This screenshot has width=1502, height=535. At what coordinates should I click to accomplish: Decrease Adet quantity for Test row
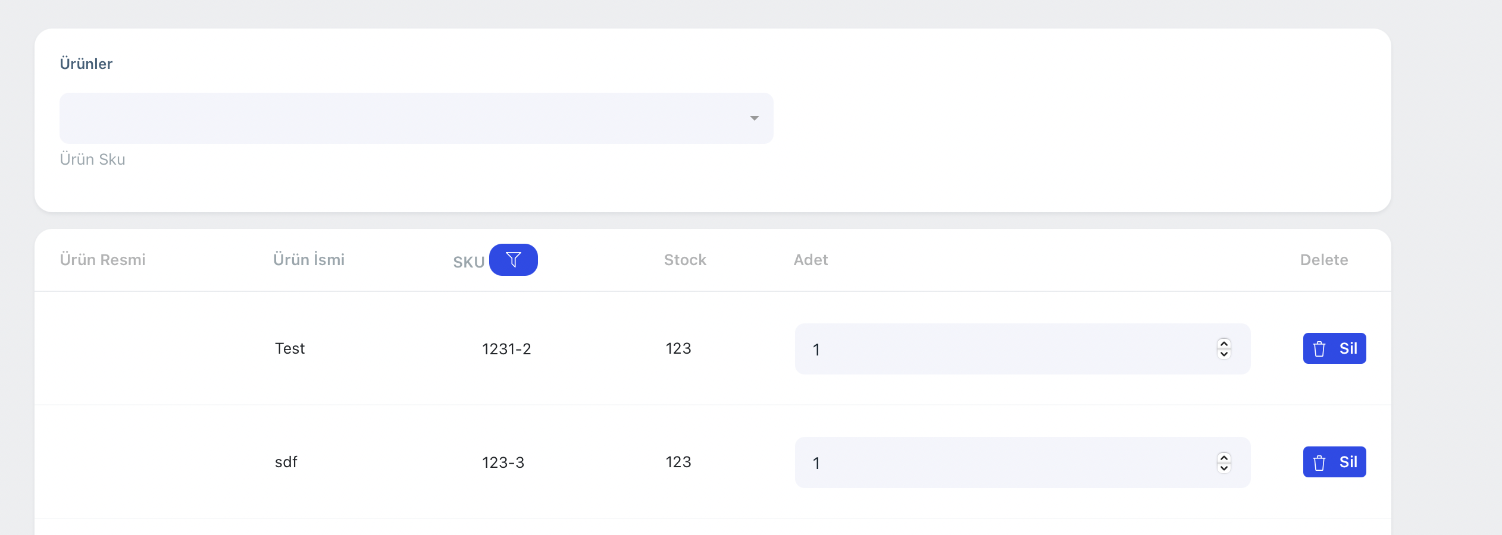pos(1223,354)
